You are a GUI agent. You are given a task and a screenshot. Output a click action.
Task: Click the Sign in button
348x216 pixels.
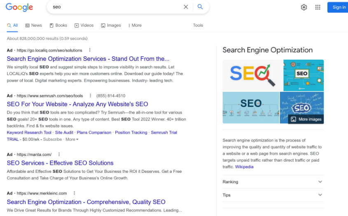click(x=339, y=7)
